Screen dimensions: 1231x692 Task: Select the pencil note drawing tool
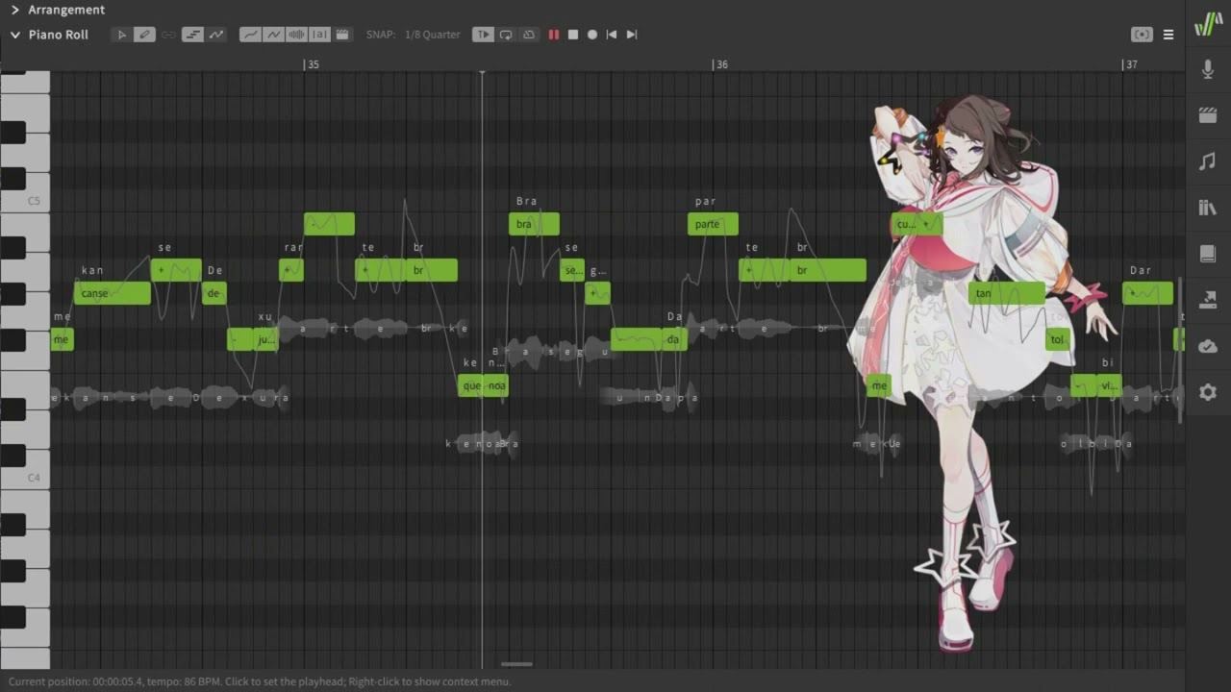click(144, 35)
